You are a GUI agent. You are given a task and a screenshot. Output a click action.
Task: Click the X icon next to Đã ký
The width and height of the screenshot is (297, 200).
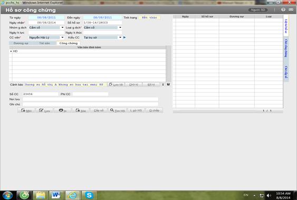coord(163,84)
